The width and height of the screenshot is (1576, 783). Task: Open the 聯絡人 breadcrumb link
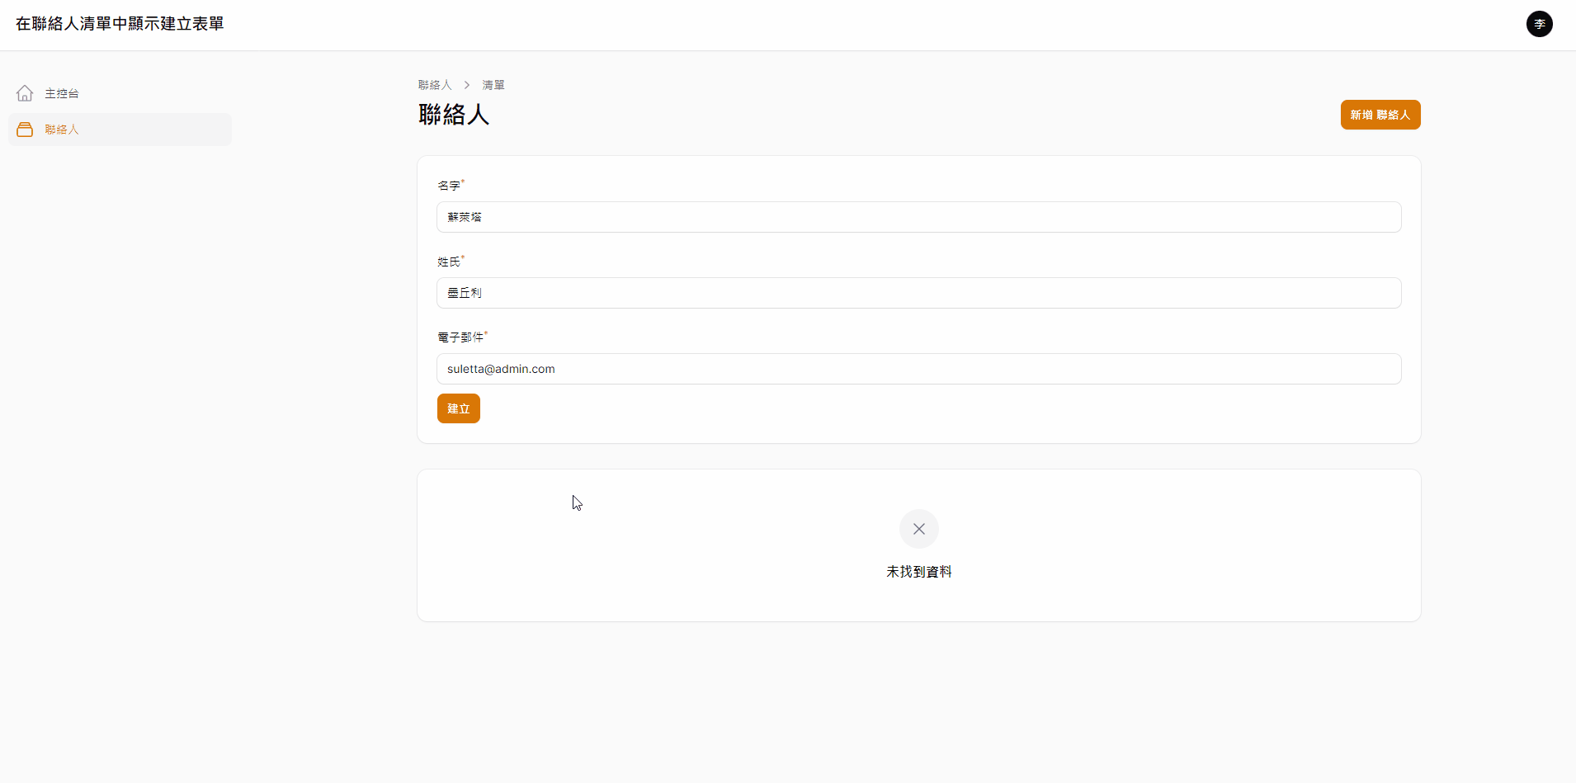pyautogui.click(x=435, y=84)
